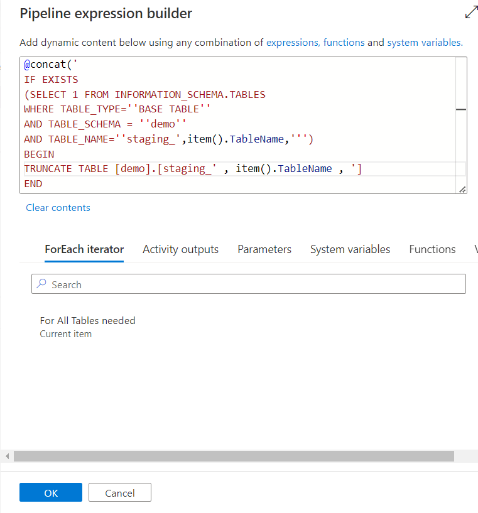Open the 'expressions, functions' help link
The height and width of the screenshot is (513, 478).
tap(315, 43)
